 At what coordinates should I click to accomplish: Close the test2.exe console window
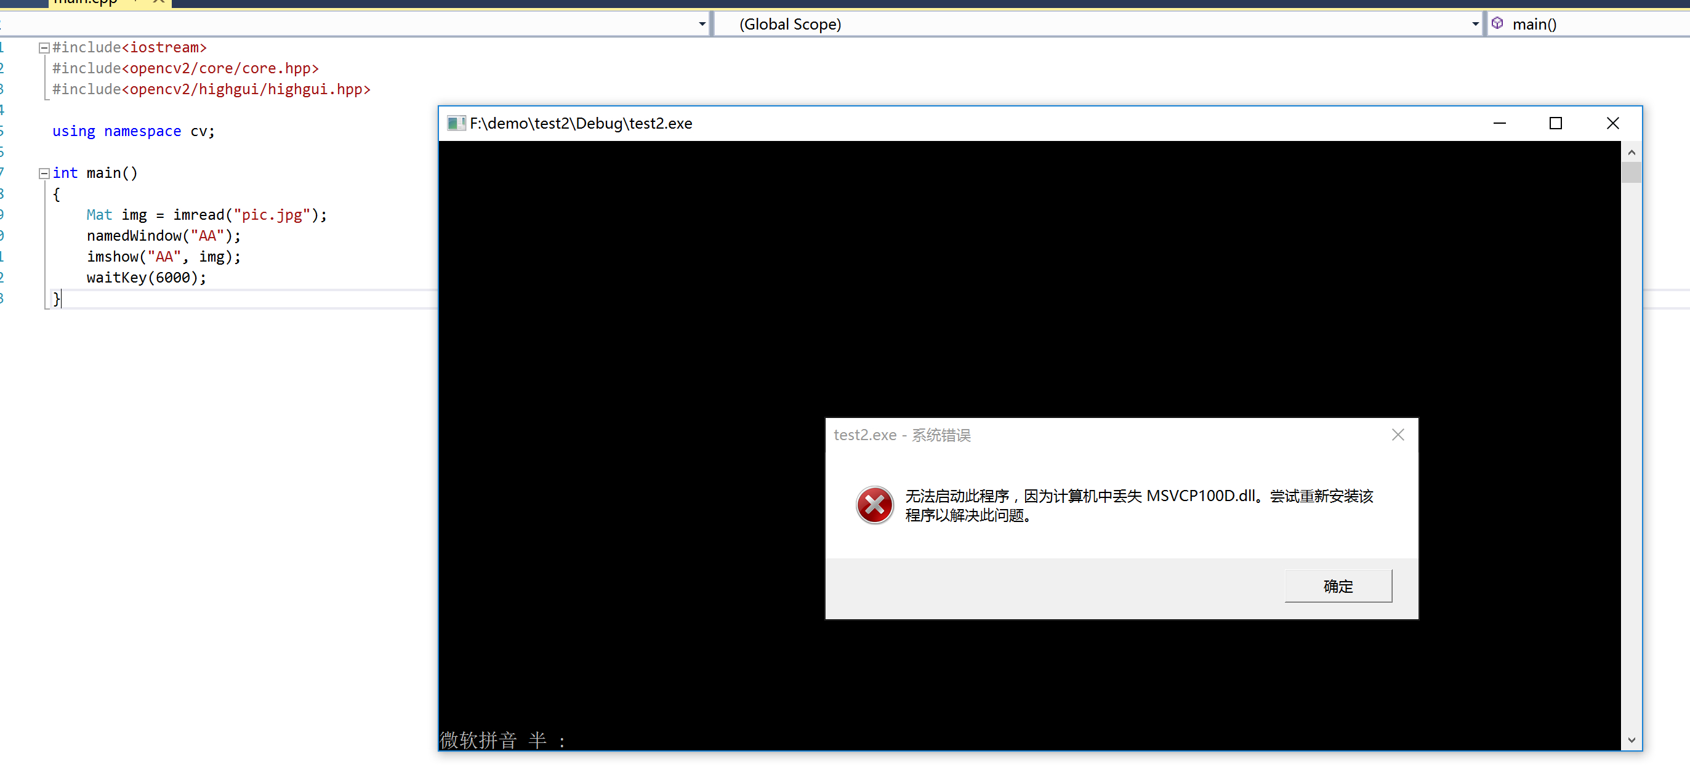[1612, 123]
